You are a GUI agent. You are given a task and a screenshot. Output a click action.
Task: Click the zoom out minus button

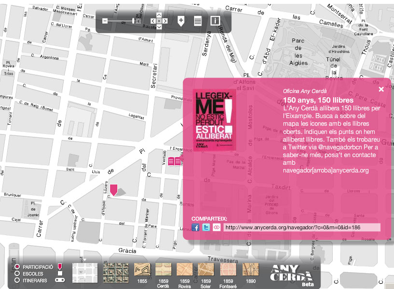pyautogui.click(x=105, y=21)
